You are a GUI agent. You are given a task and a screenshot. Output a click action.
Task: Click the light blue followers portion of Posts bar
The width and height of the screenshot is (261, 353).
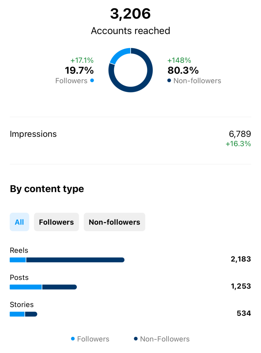click(x=26, y=287)
